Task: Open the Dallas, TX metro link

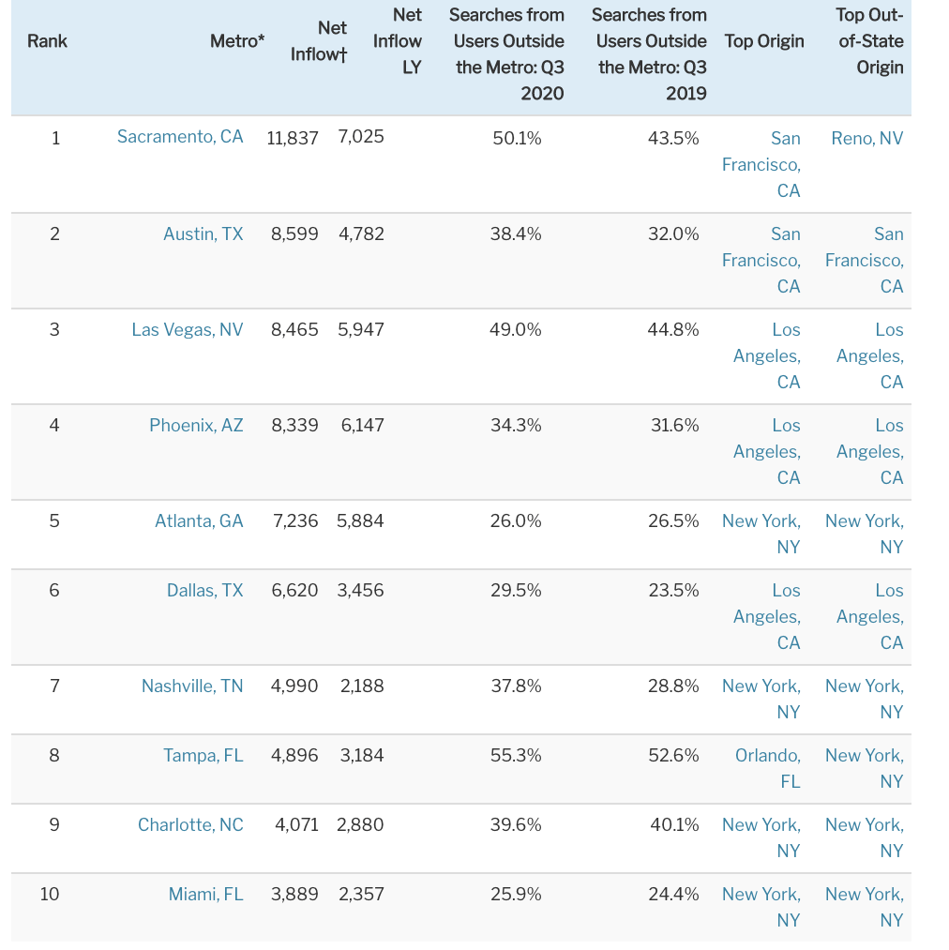Action: click(204, 590)
